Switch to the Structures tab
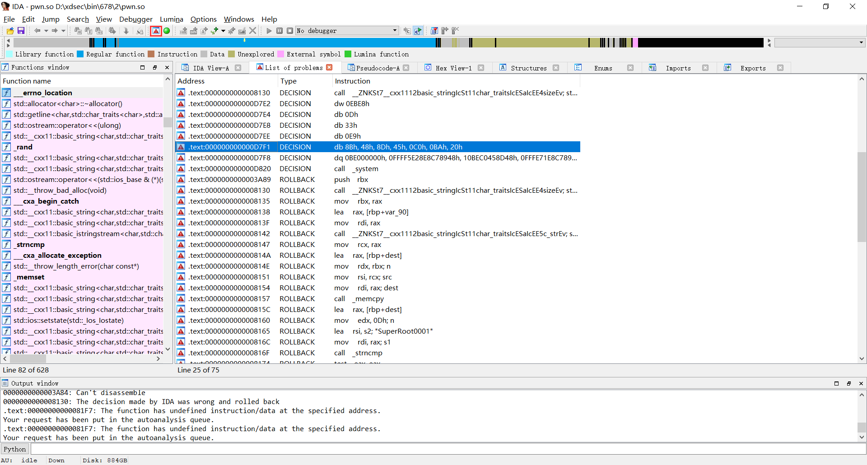 [528, 68]
